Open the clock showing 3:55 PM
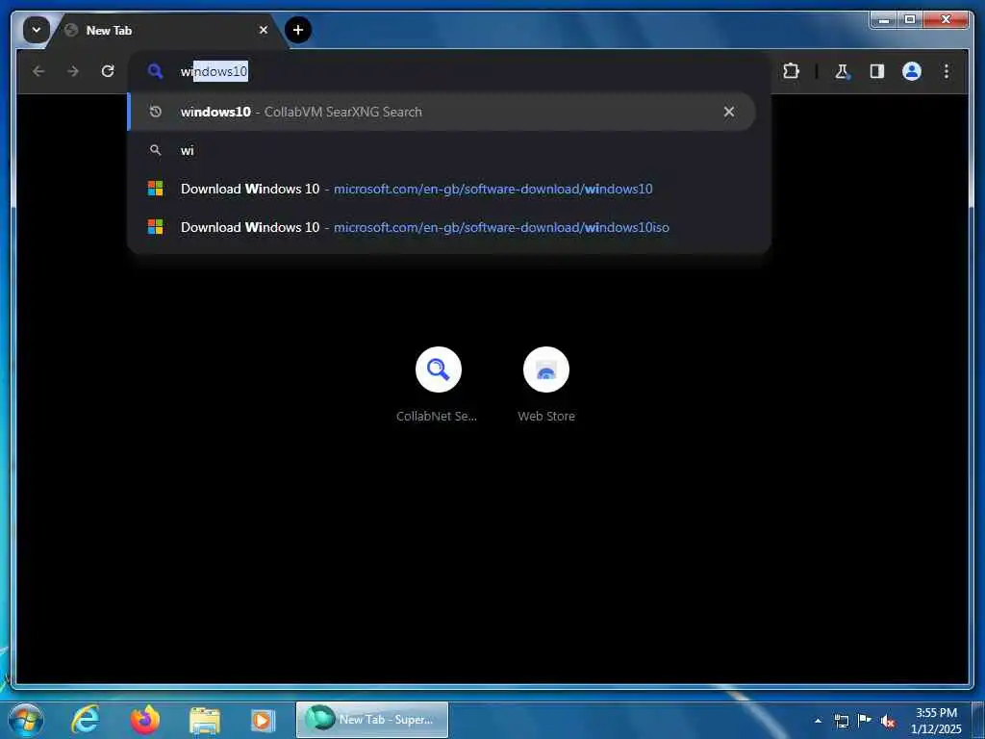 coord(936,720)
